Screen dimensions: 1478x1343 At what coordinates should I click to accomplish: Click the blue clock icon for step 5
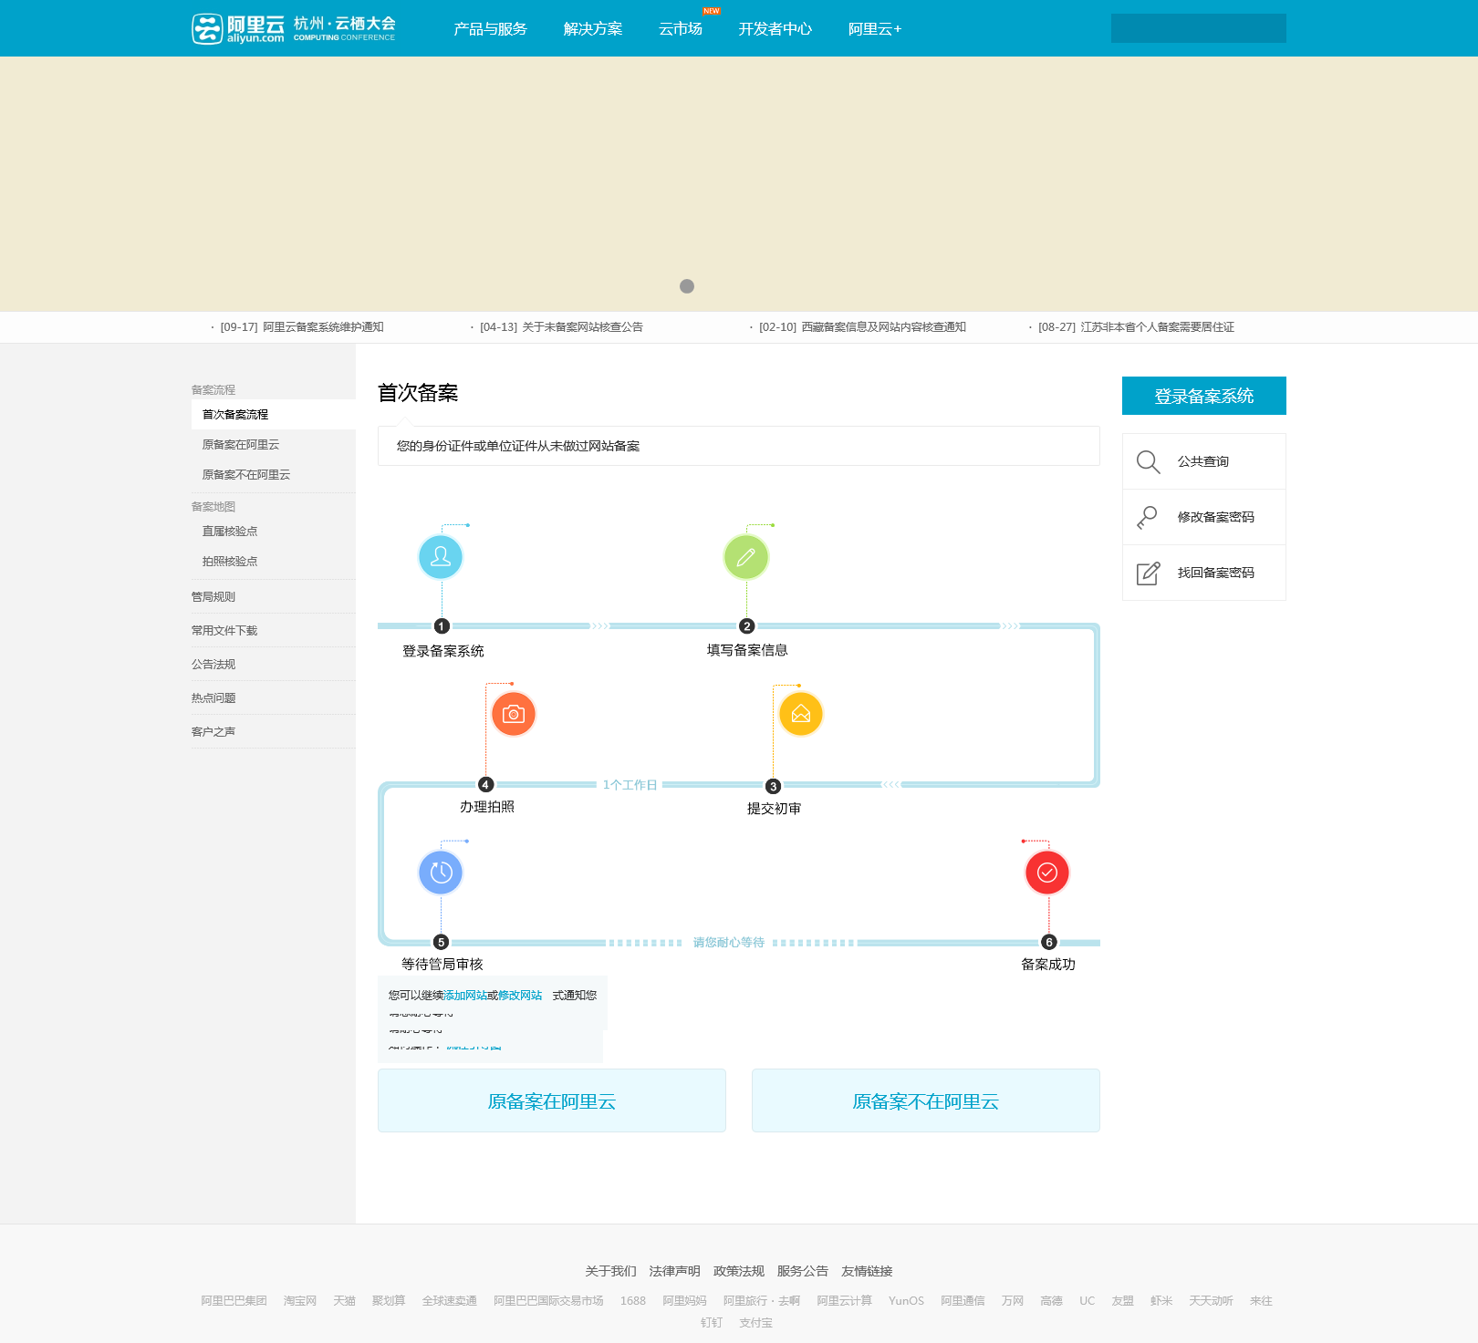click(441, 873)
